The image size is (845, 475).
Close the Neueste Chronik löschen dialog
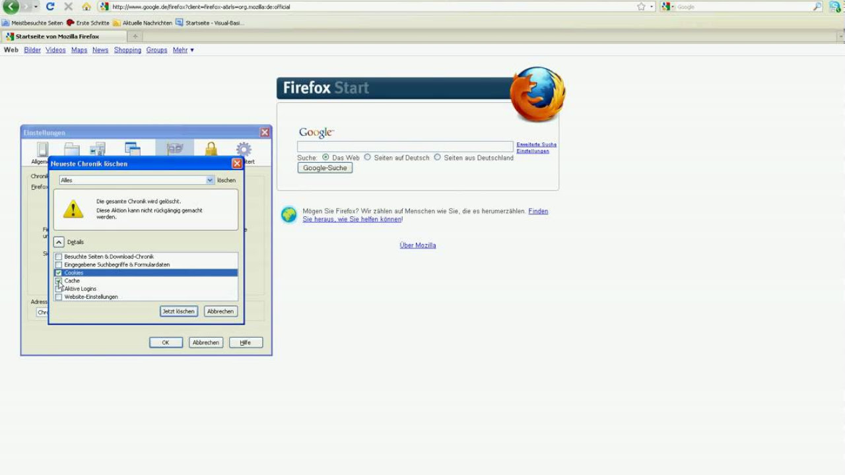237,164
